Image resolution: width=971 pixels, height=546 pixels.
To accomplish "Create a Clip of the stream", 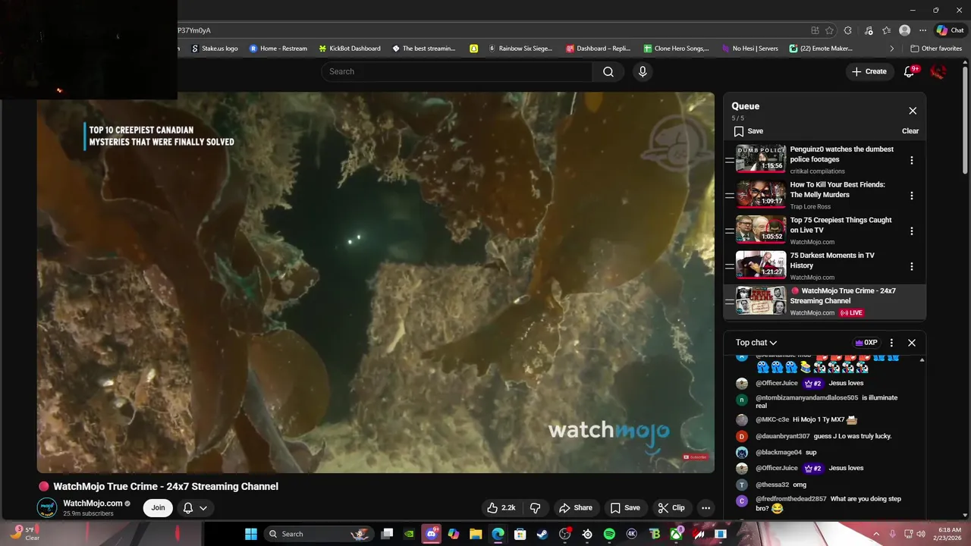I will tap(671, 508).
